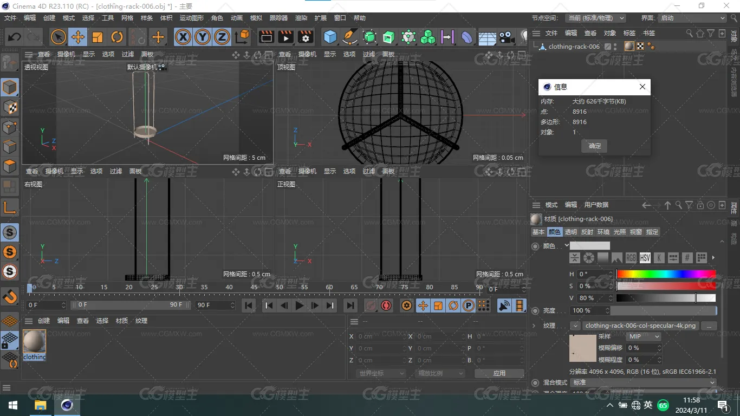Open the 采样 MIP dropdown

pyautogui.click(x=644, y=336)
